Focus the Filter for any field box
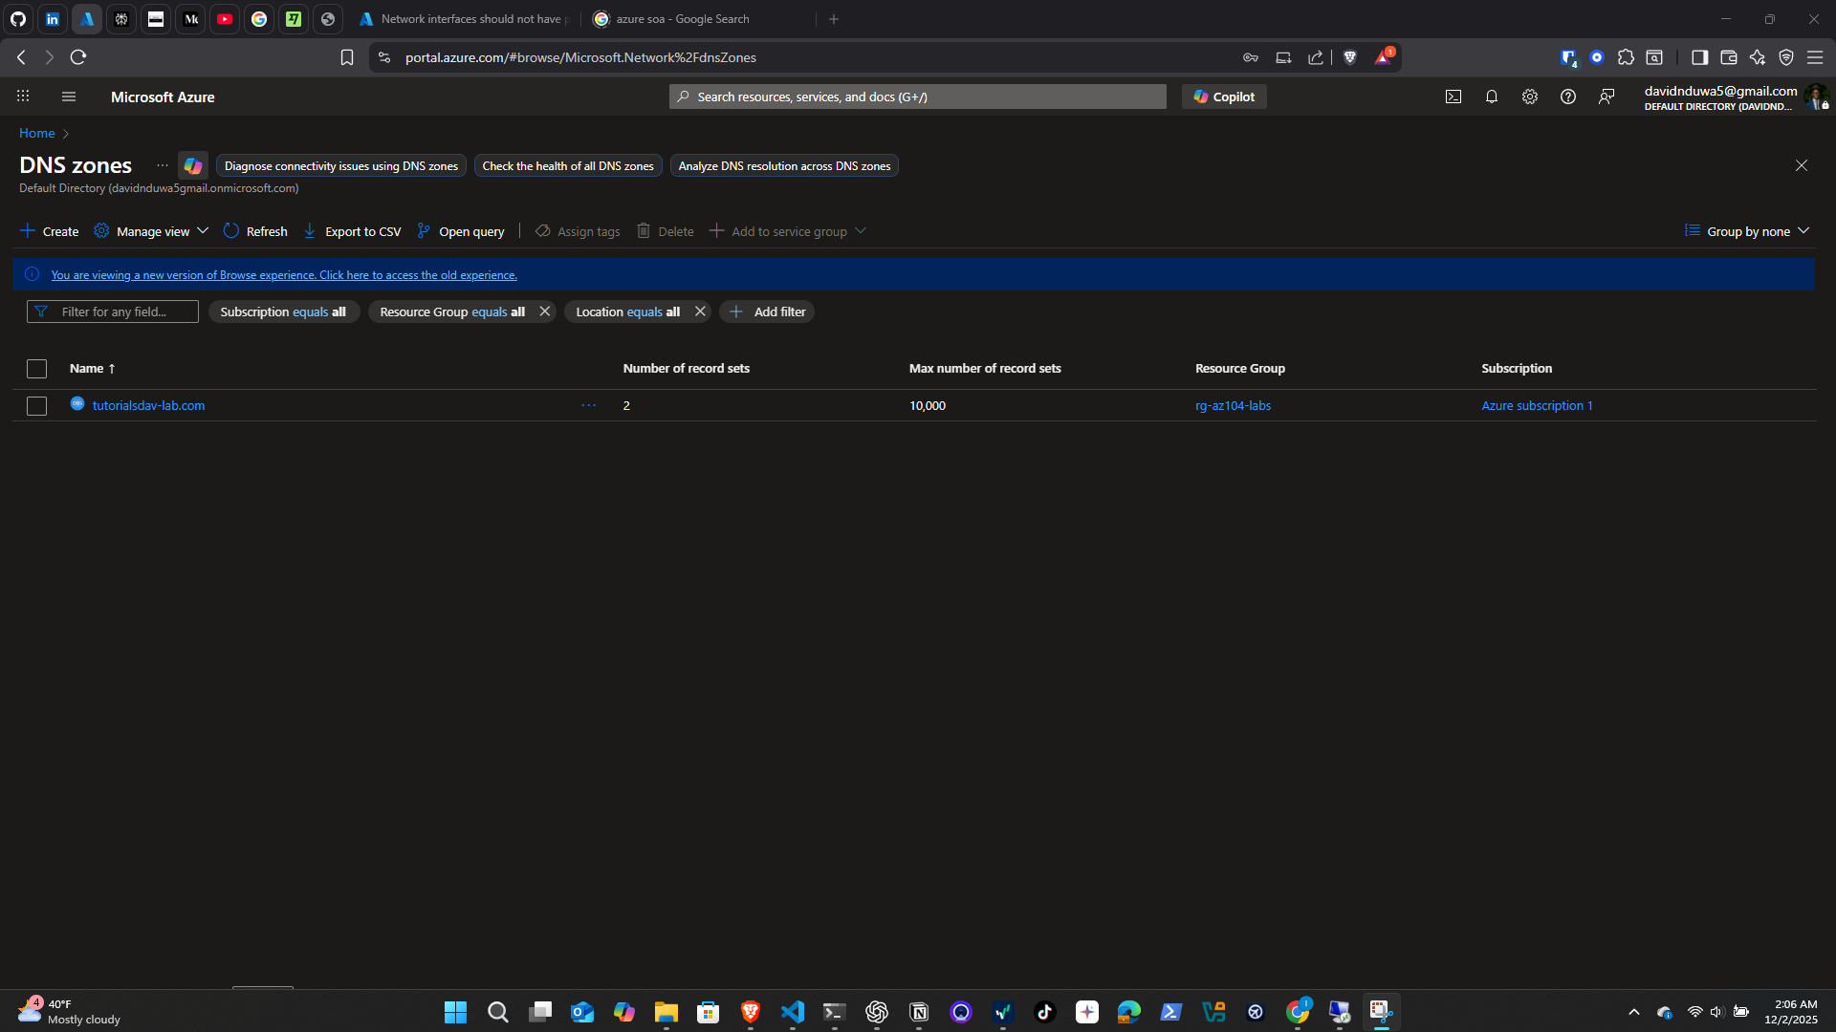 pos(113,312)
